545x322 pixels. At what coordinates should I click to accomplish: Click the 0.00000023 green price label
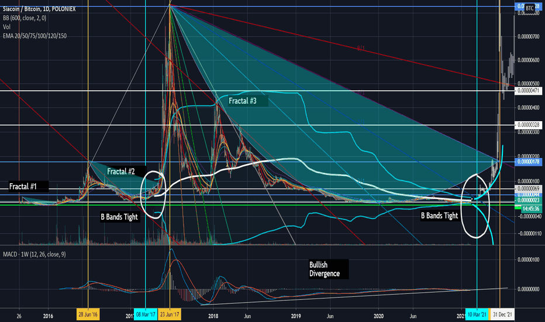point(528,200)
